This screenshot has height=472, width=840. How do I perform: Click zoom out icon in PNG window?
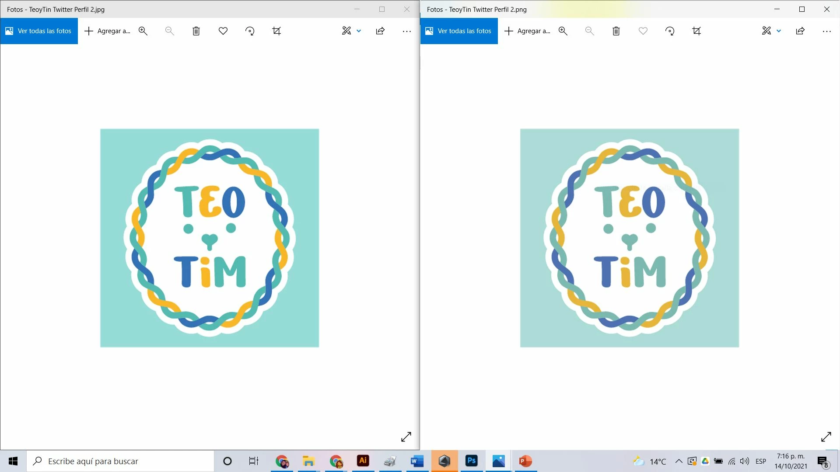click(x=589, y=31)
